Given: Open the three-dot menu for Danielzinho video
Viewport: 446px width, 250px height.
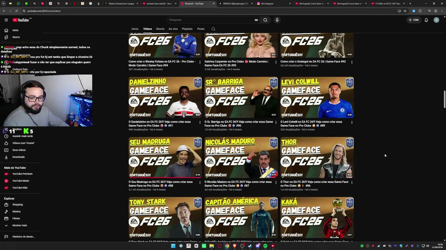Looking at the screenshot, I should tap(200, 122).
